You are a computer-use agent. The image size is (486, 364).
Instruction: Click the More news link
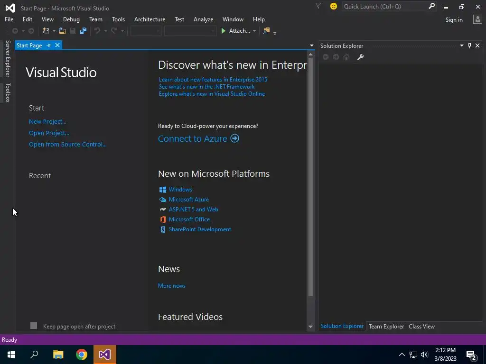[172, 286]
